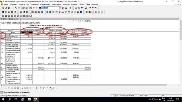
Task: Click the Paste clipboard icon
Action: click(19, 8)
